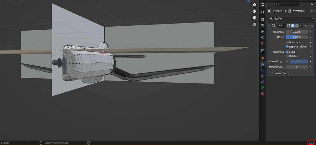This screenshot has height=145, width=316.
Task: Click the Cylinder breadcrumb label
Action: pyautogui.click(x=277, y=11)
